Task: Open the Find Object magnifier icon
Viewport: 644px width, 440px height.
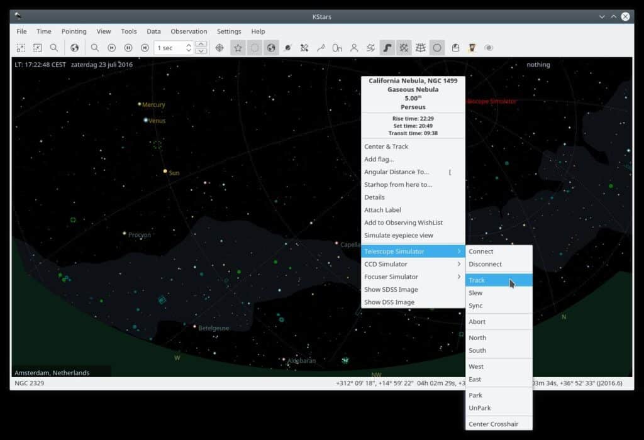Action: pyautogui.click(x=54, y=48)
